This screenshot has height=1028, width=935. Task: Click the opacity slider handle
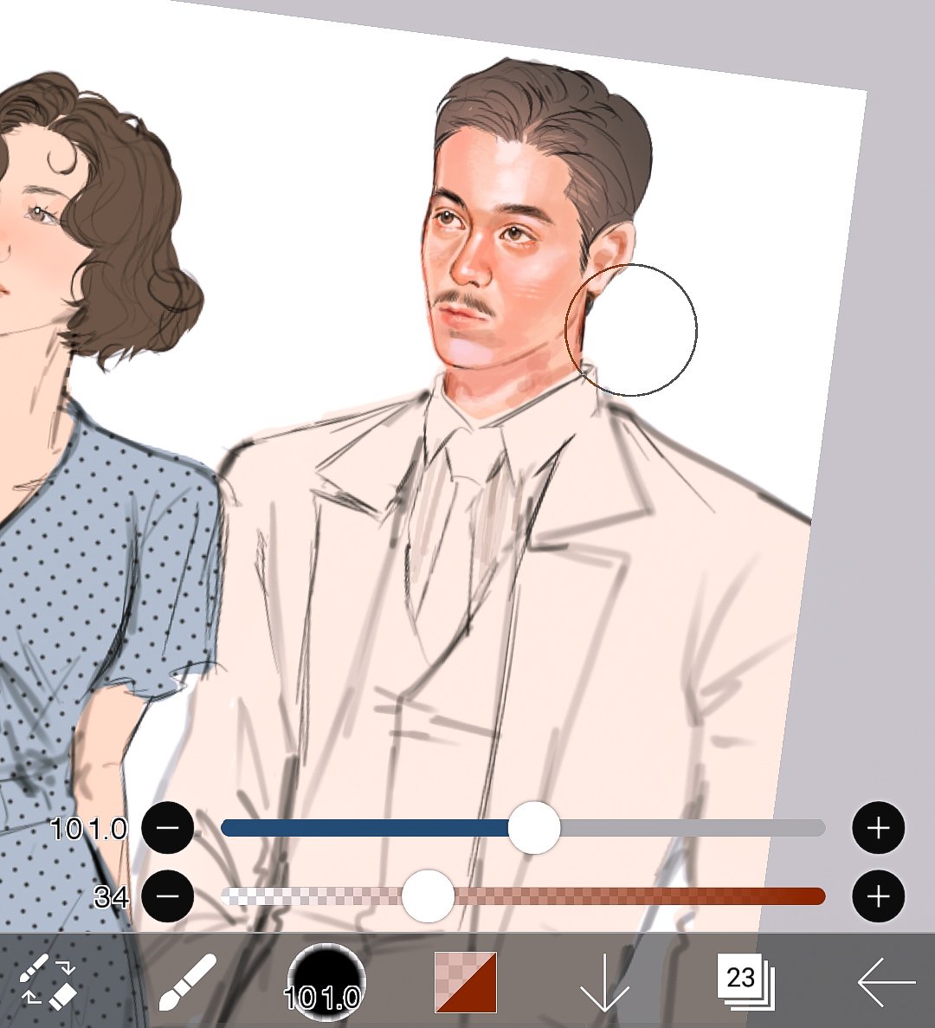(428, 896)
